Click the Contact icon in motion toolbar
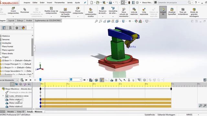 pos(129,80)
